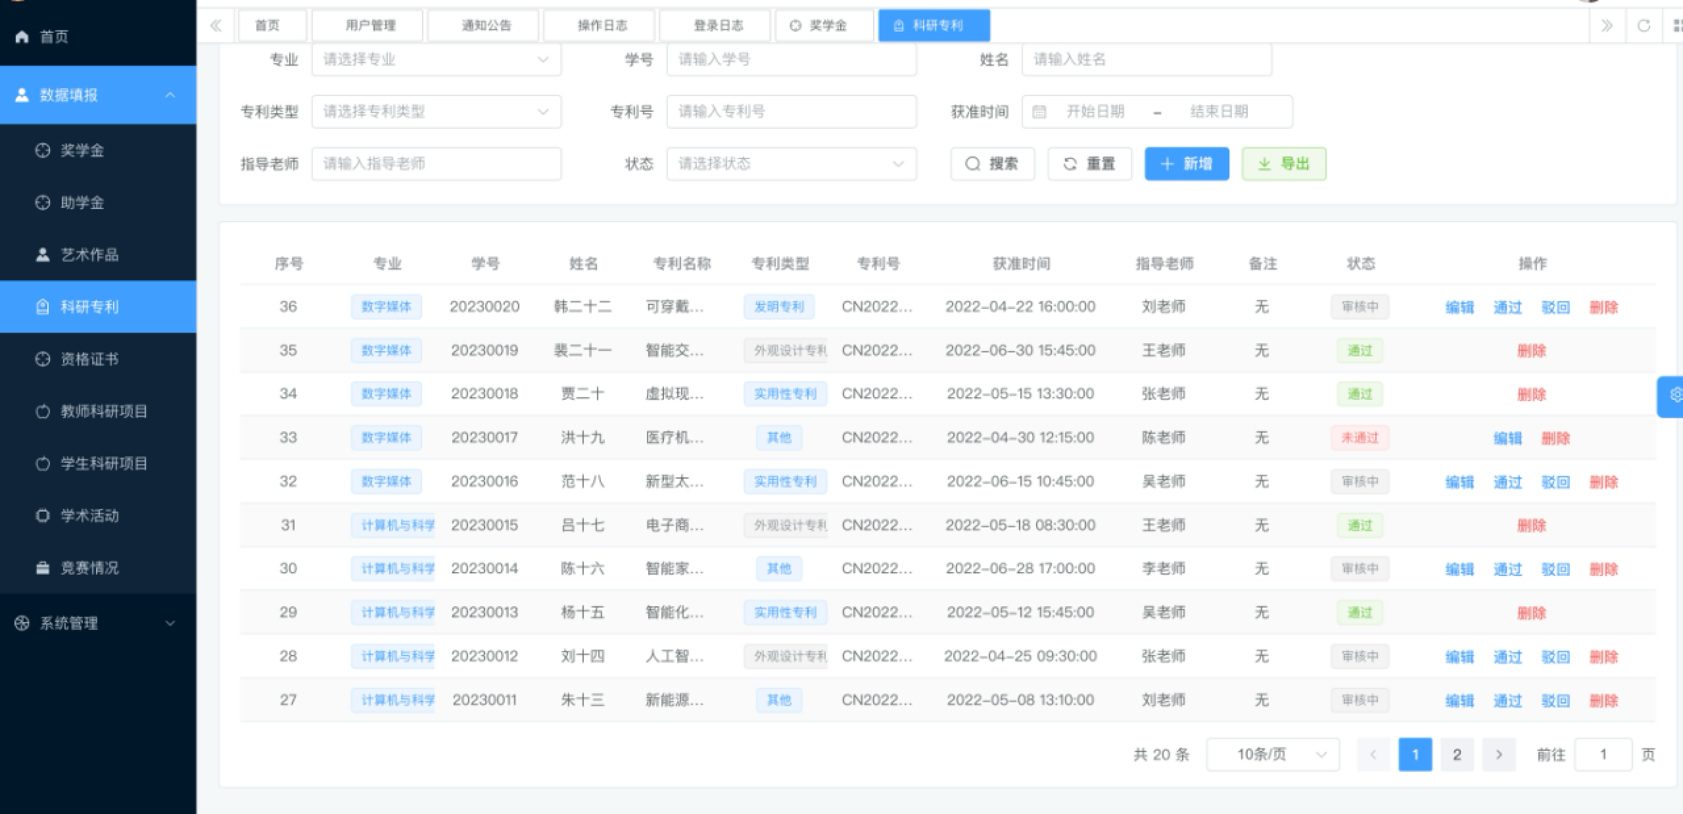Click the icon on 奖学金 tab
This screenshot has width=1683, height=814.
click(795, 26)
